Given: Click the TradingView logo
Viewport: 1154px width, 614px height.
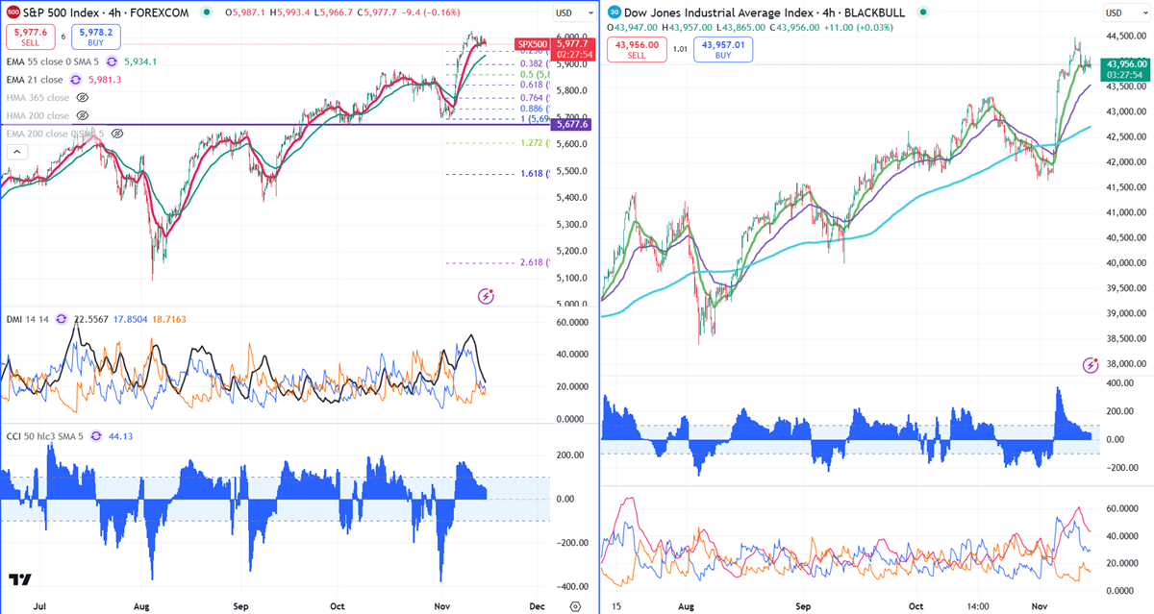Looking at the screenshot, I should [x=20, y=580].
